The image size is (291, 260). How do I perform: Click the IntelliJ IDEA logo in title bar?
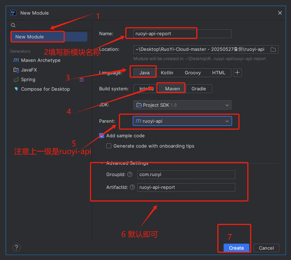pyautogui.click(x=13, y=13)
